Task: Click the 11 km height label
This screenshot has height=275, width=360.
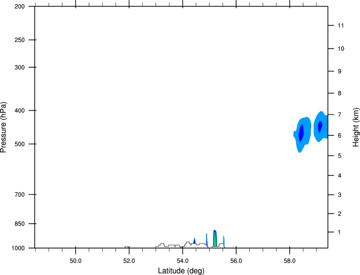Action: pyautogui.click(x=341, y=25)
